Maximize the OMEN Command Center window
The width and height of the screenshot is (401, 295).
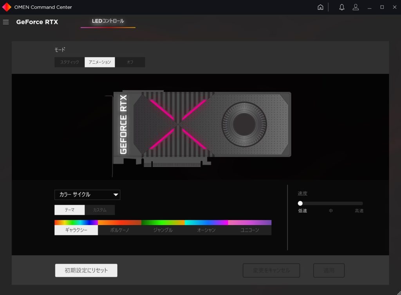pos(382,7)
